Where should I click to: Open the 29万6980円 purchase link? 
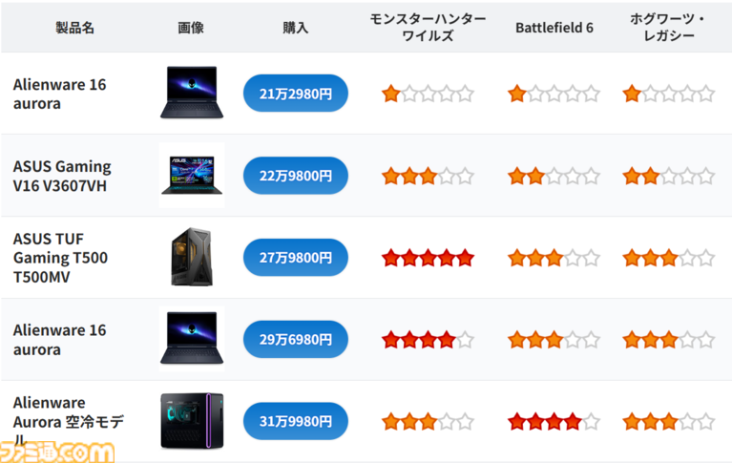pyautogui.click(x=295, y=340)
